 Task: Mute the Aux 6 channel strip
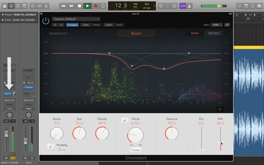(25, 158)
